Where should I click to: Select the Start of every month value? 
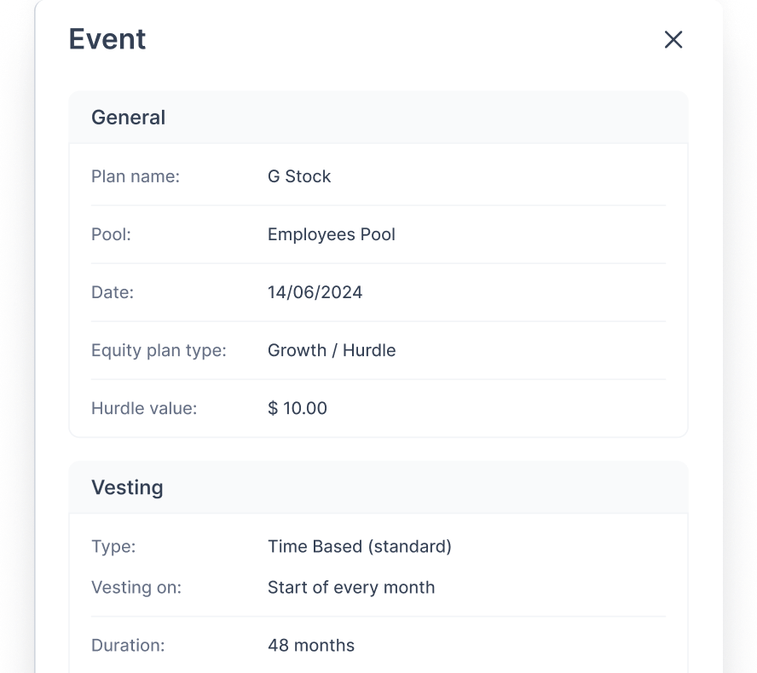click(x=351, y=587)
